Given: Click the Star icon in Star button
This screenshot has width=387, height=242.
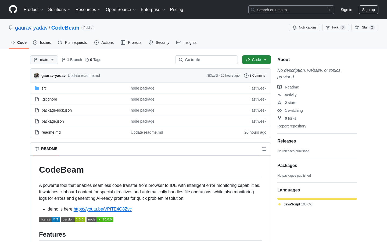Looking at the screenshot, I should coord(357,27).
